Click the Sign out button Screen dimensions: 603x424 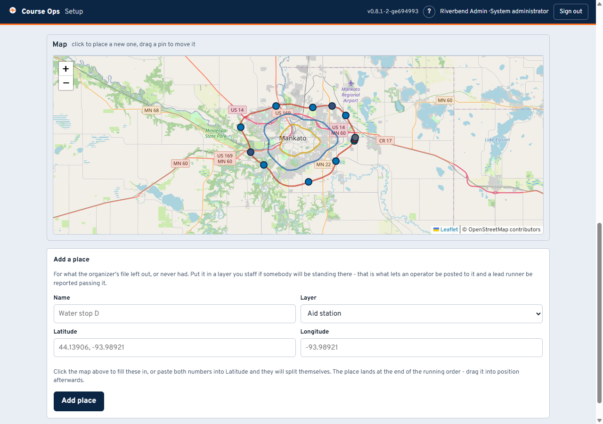571,11
